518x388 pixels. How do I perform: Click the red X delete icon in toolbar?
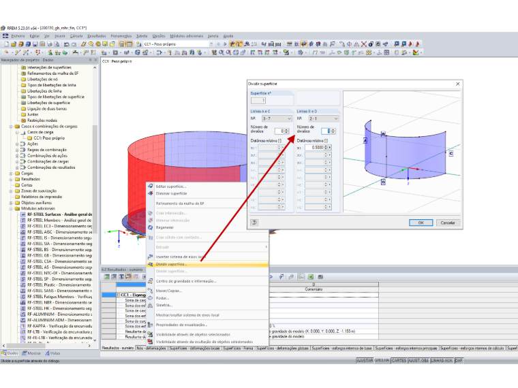(x=364, y=44)
